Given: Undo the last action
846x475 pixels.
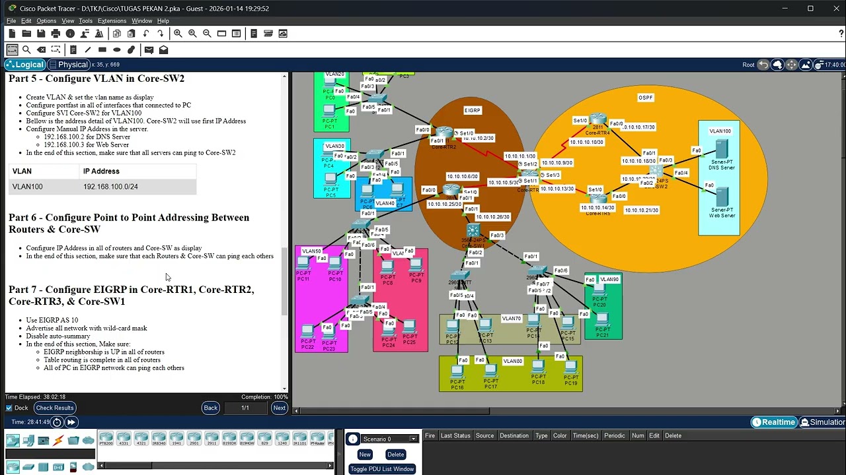Looking at the screenshot, I should [146, 34].
